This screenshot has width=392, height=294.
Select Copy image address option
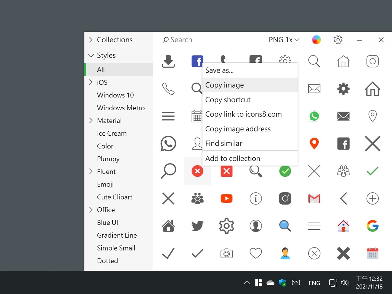[250, 129]
